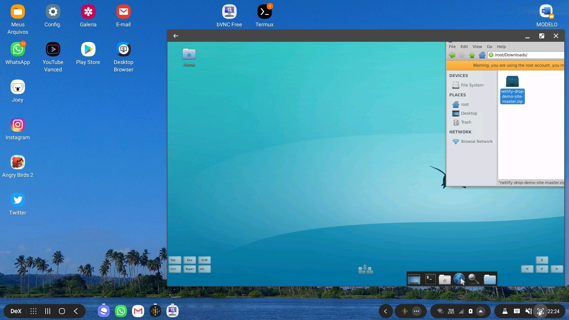Toggle the Ctrl modifier key
This screenshot has height=320, width=569.
(175, 269)
